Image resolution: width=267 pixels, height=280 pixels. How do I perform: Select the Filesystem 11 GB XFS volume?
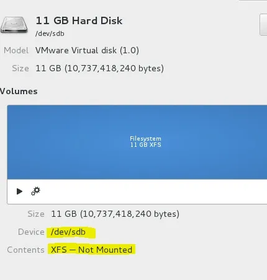coord(137,142)
